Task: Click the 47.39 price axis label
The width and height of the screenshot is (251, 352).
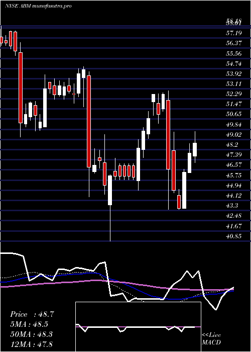Action: 234,155
